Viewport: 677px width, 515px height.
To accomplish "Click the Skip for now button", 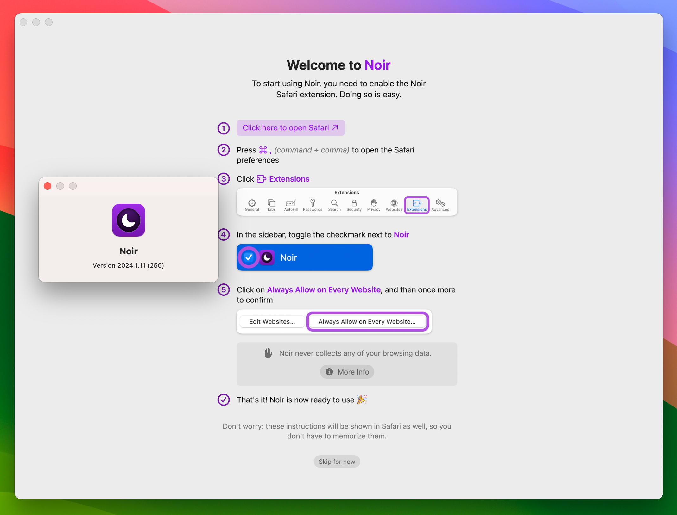I will click(338, 462).
